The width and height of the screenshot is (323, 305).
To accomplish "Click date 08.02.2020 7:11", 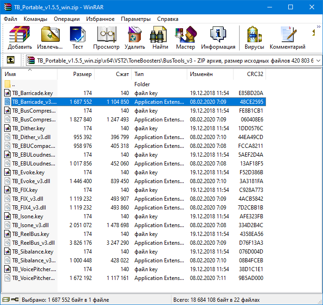I will click(208, 278).
